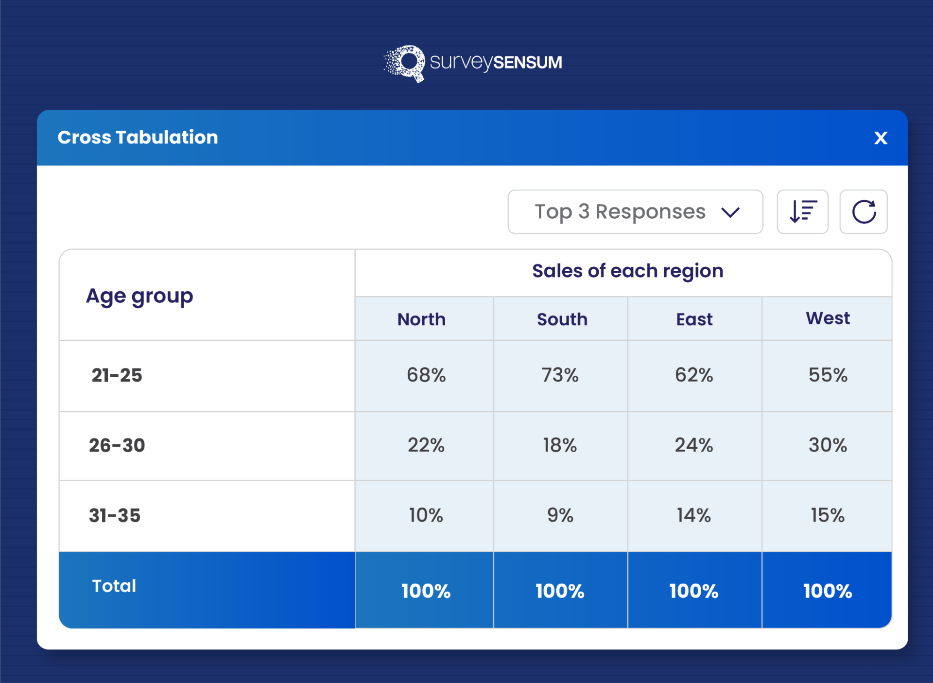This screenshot has width=933, height=683.
Task: Select the South column header
Action: point(562,319)
